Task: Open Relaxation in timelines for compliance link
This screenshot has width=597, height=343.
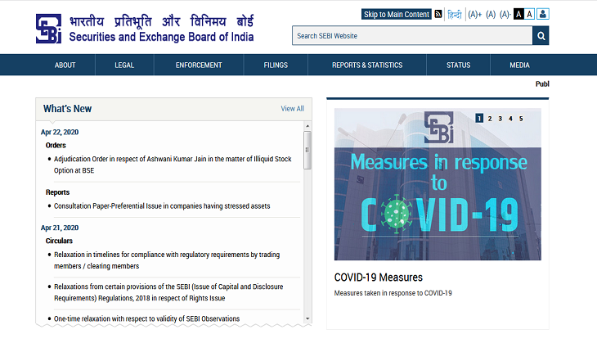Action: coord(167,260)
